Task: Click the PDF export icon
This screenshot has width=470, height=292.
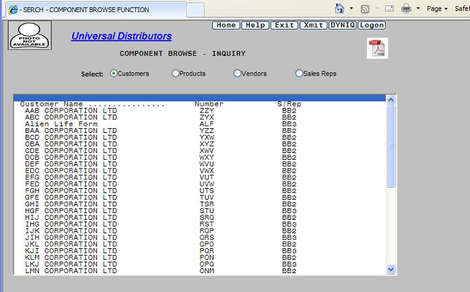Action: pyautogui.click(x=377, y=48)
